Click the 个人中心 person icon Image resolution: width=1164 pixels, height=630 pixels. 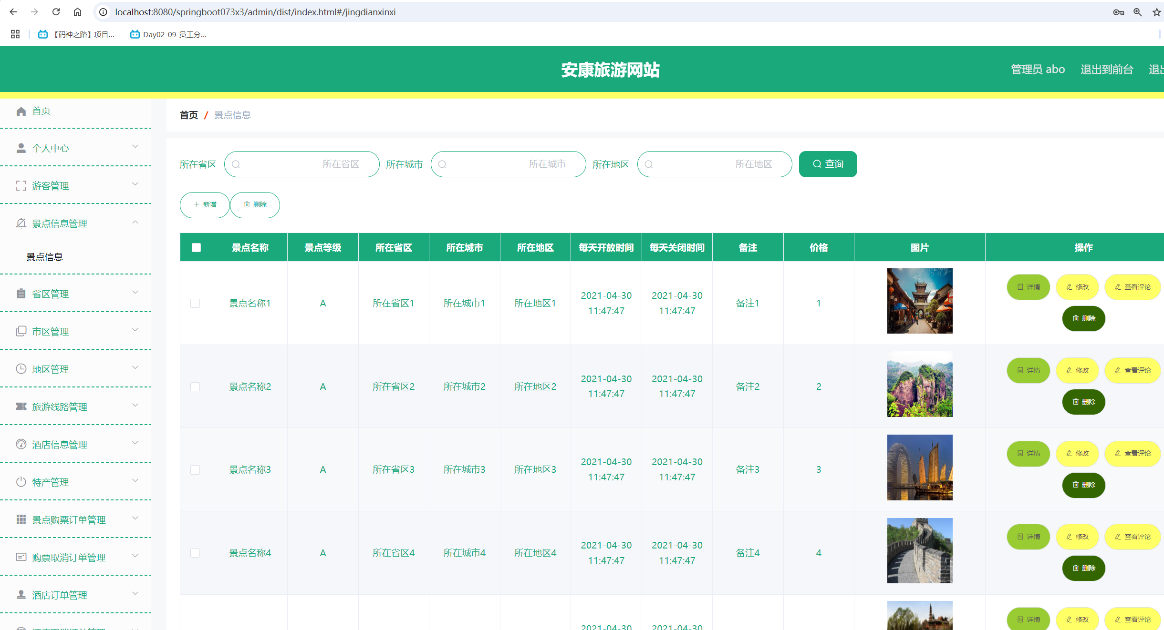pyautogui.click(x=21, y=148)
